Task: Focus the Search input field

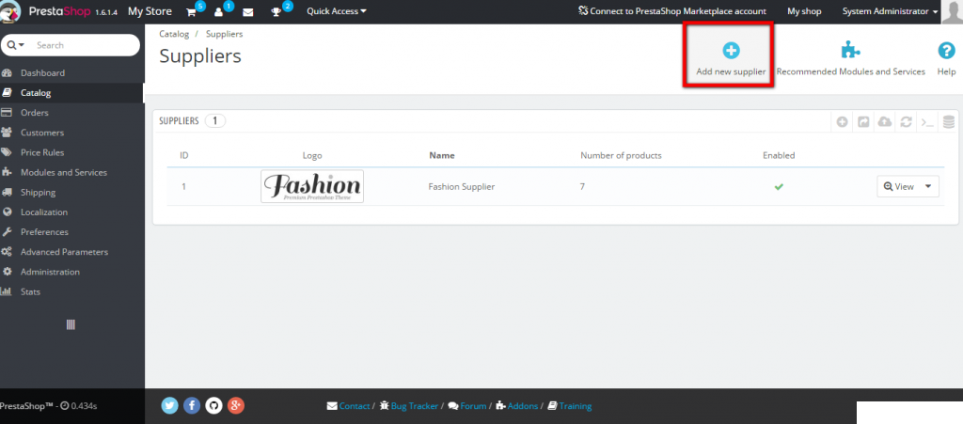Action: (85, 45)
